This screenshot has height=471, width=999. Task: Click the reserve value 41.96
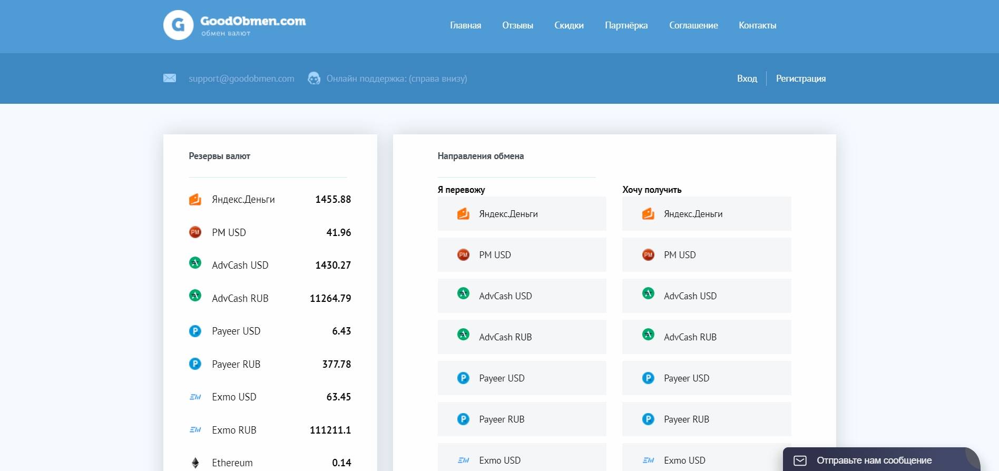(338, 232)
